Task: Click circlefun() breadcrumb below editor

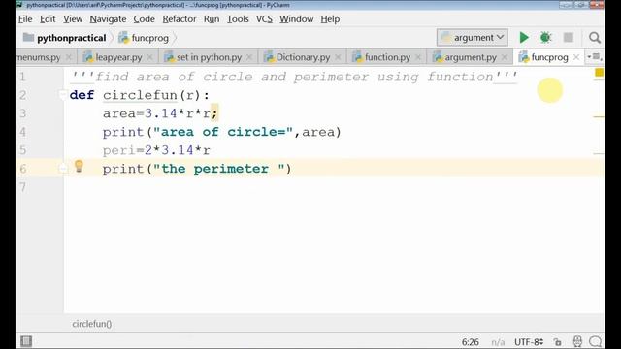Action: [x=92, y=324]
